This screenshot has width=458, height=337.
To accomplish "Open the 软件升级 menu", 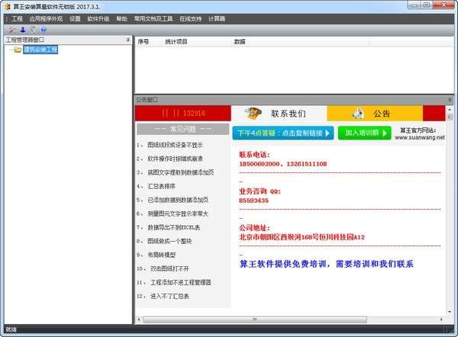I will pos(98,18).
